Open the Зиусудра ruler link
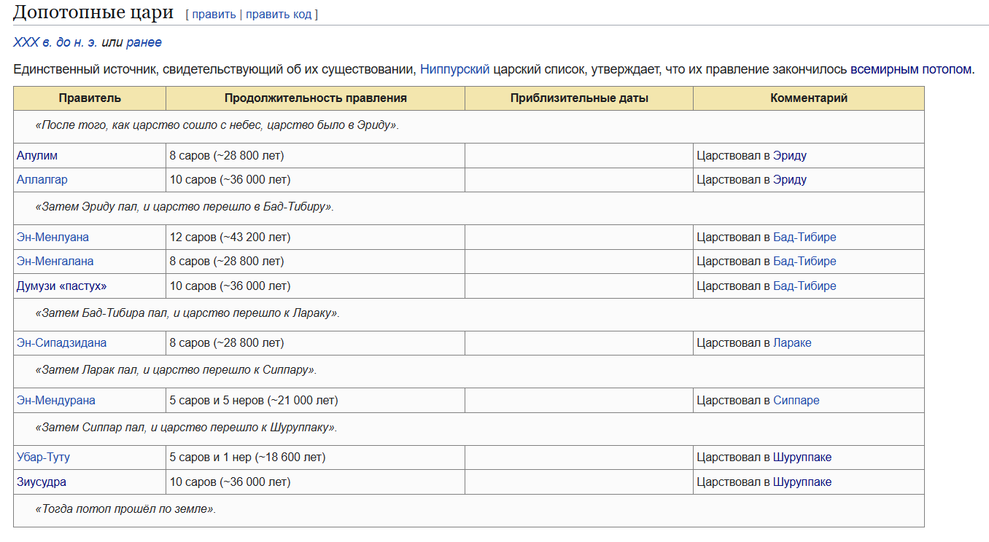The width and height of the screenshot is (989, 542). coord(42,482)
